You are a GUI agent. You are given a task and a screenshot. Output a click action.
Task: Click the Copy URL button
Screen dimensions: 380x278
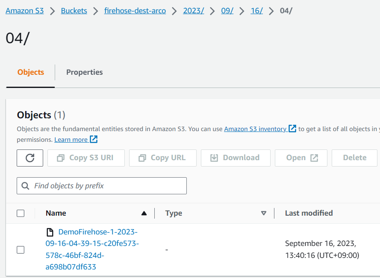(x=163, y=158)
